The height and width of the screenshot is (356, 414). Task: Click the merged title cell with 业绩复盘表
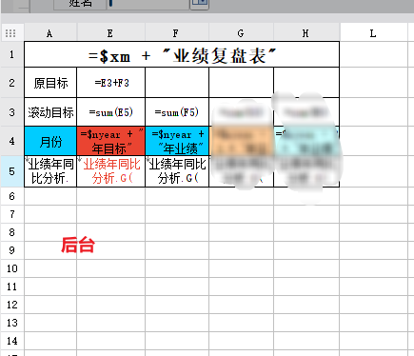point(182,54)
